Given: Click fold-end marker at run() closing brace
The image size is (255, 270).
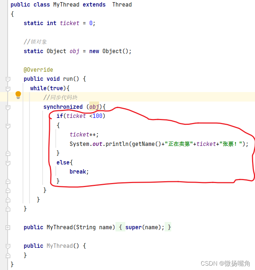Looking at the screenshot, I should tap(8, 209).
